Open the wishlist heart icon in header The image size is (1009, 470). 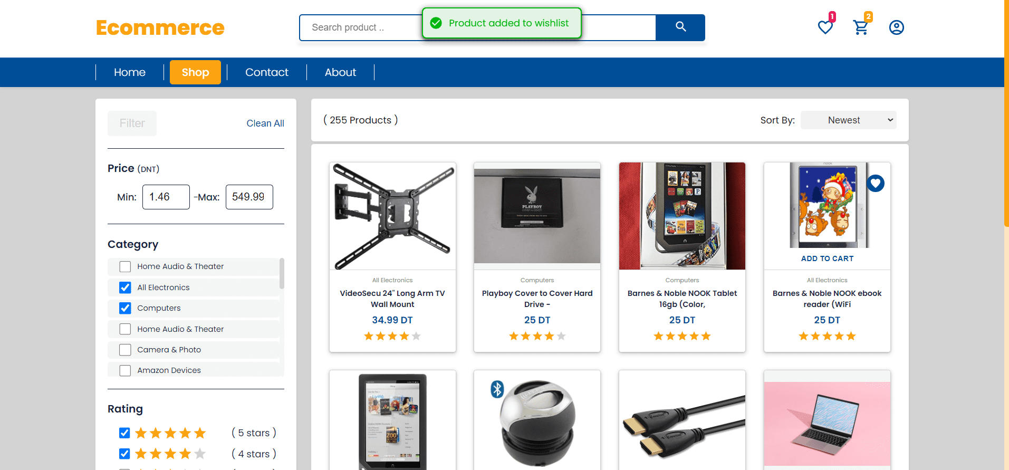click(825, 27)
